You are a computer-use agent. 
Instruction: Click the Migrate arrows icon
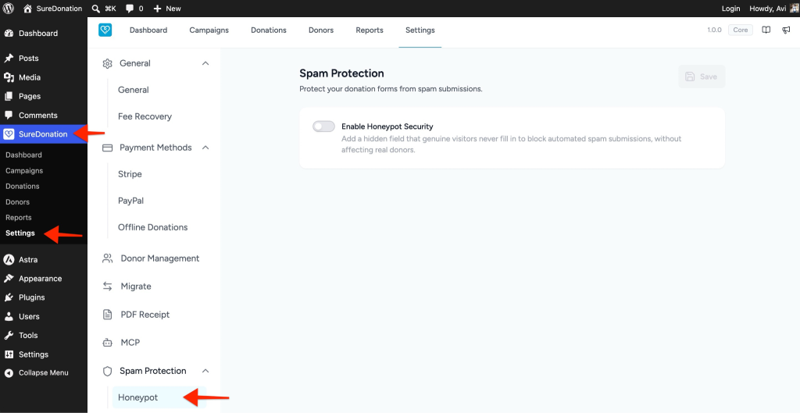[107, 286]
